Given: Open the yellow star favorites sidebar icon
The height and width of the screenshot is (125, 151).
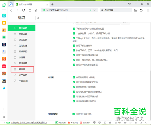Looking at the screenshot, I should 4,23.
